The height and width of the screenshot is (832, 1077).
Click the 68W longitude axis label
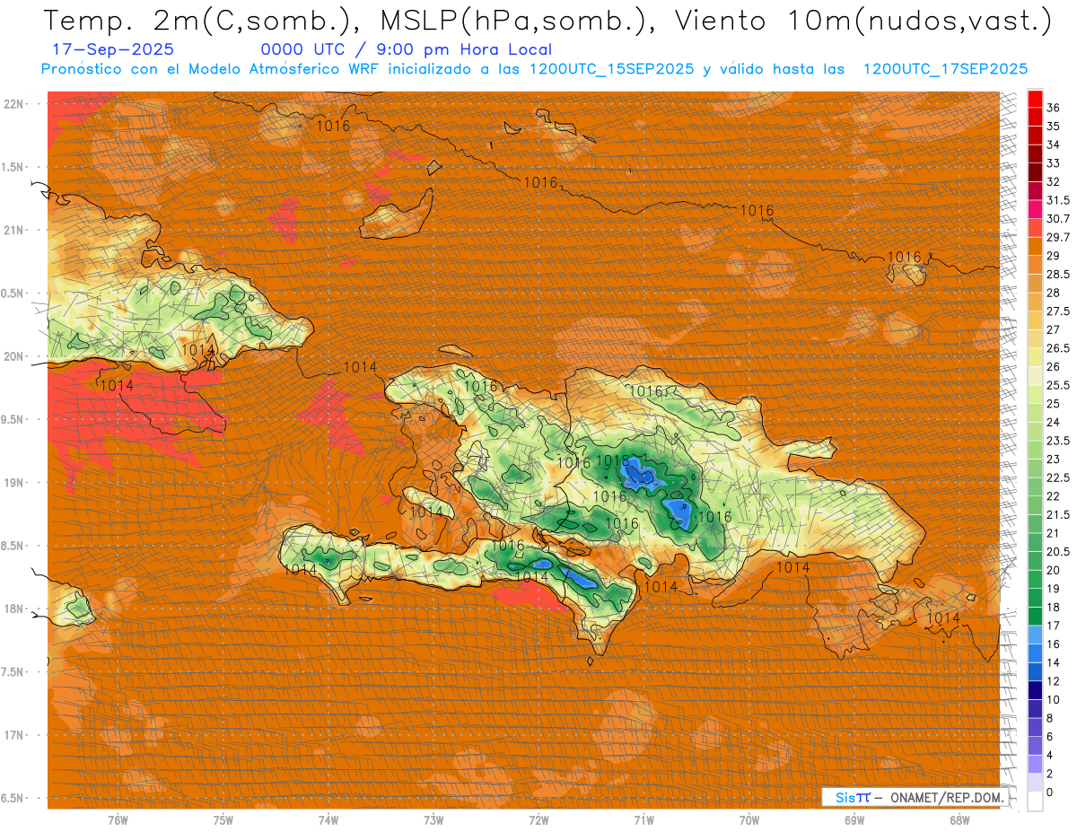[x=959, y=820]
